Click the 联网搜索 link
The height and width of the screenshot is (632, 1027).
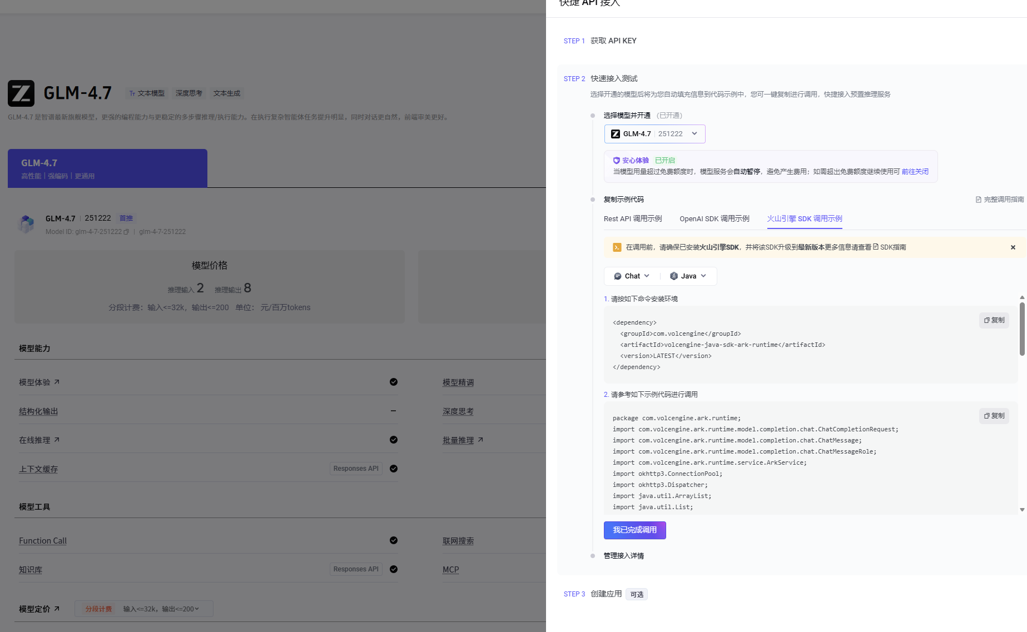(x=458, y=541)
